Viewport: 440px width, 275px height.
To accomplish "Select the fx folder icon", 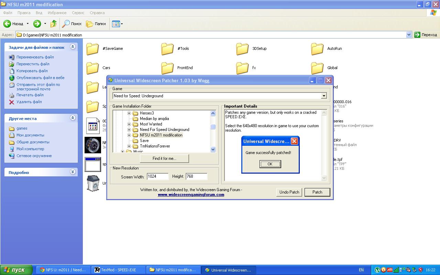I will click(x=242, y=68).
